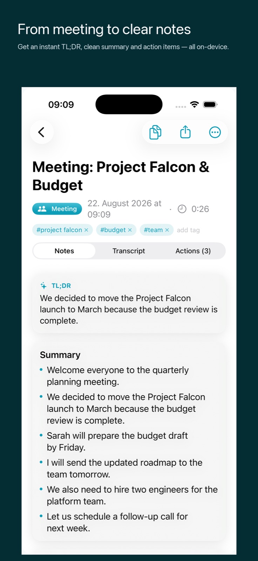Select the TL;DR summary text
This screenshot has height=561, width=258.
pyautogui.click(x=129, y=310)
